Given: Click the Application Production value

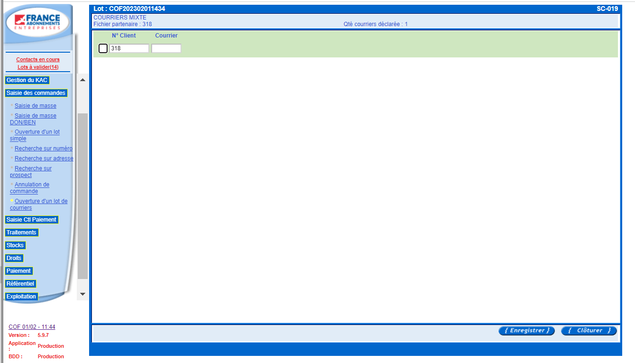Looking at the screenshot, I should 51,346.
